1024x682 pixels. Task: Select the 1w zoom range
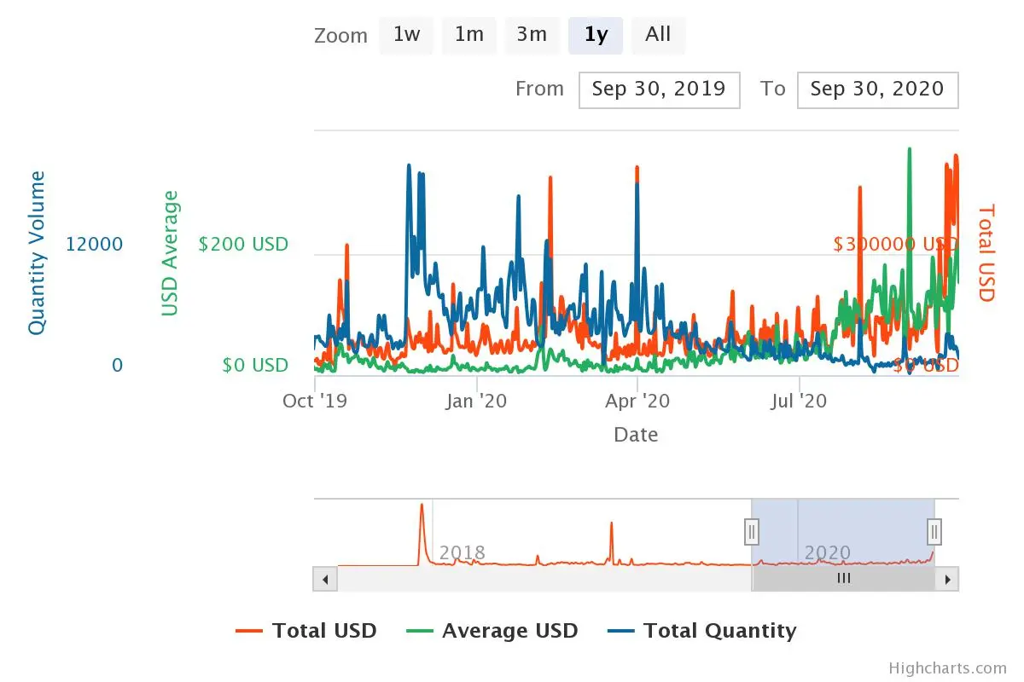click(x=406, y=35)
